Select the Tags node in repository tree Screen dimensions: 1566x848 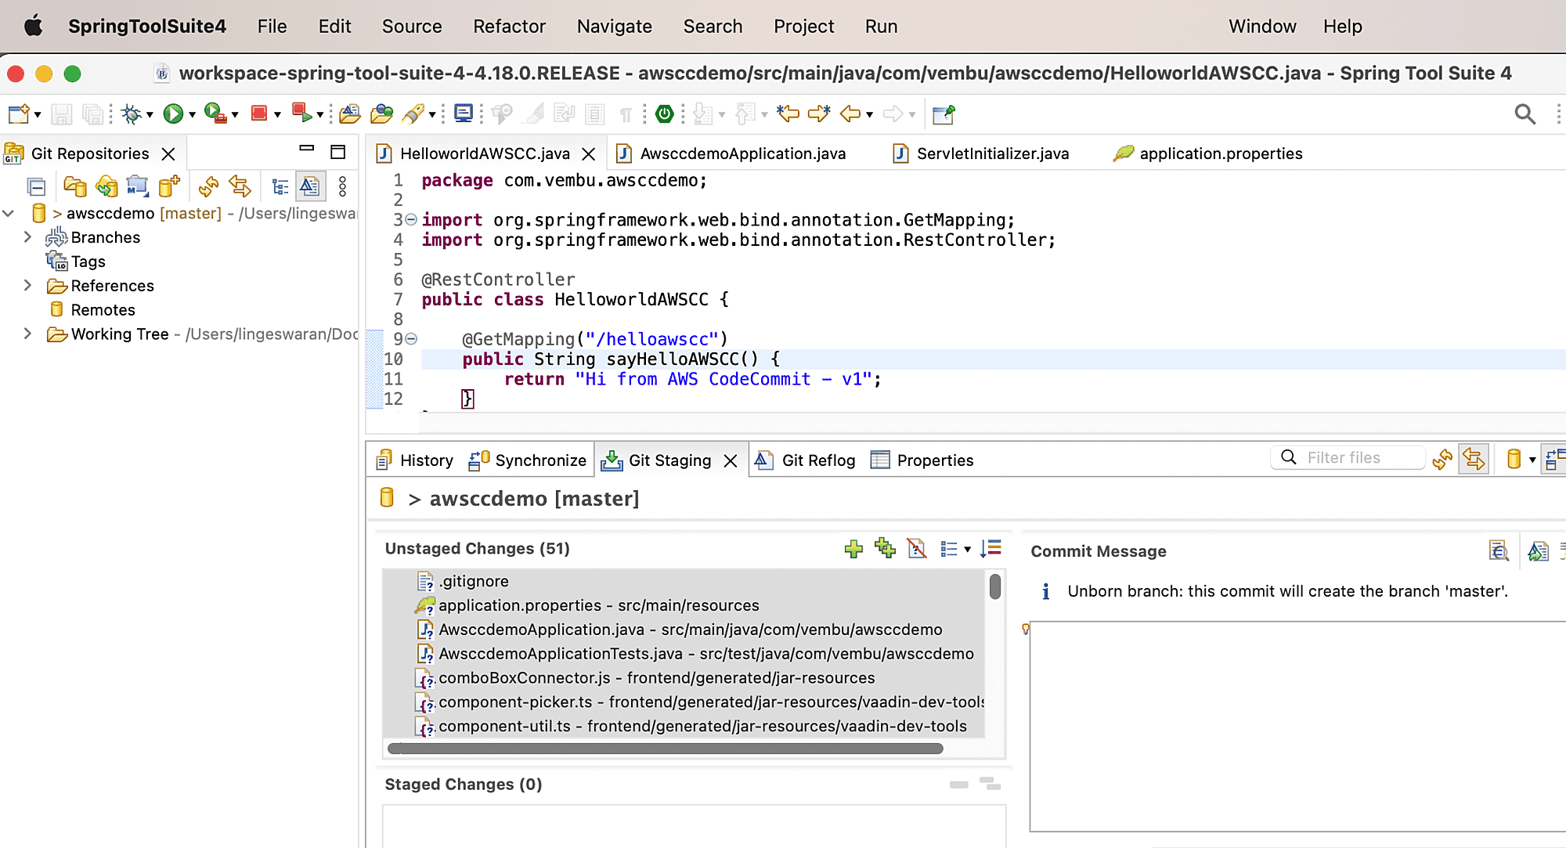[x=88, y=262]
